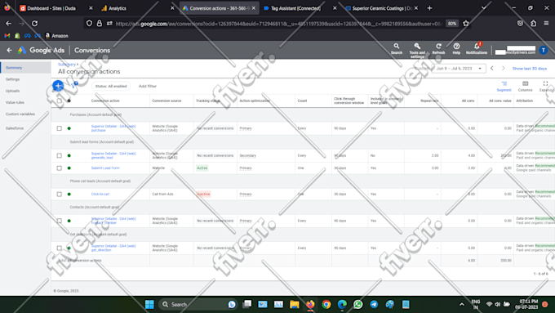Open the Firefox list all tabs chevron
Image resolution: width=555 pixels, height=313 pixels.
[483, 8]
